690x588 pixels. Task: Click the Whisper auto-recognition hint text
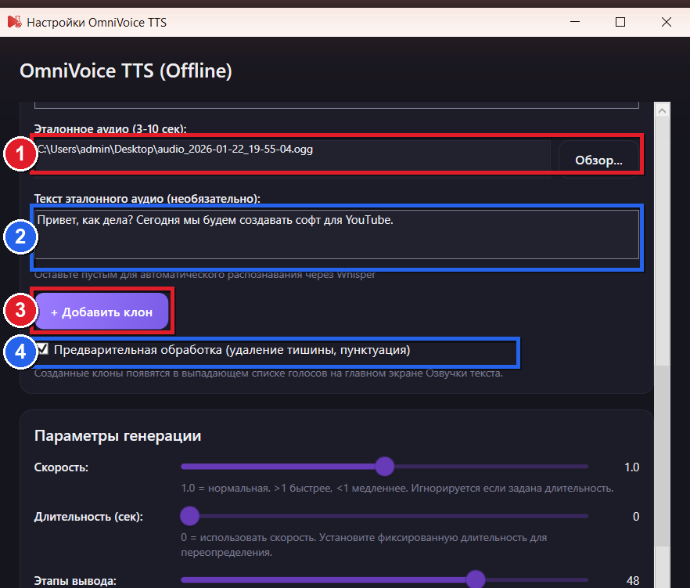coord(205,275)
